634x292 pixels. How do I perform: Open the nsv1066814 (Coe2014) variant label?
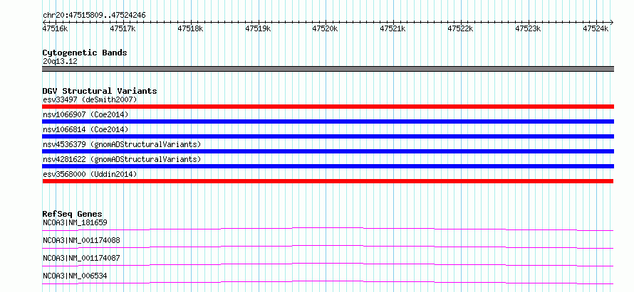pos(85,129)
